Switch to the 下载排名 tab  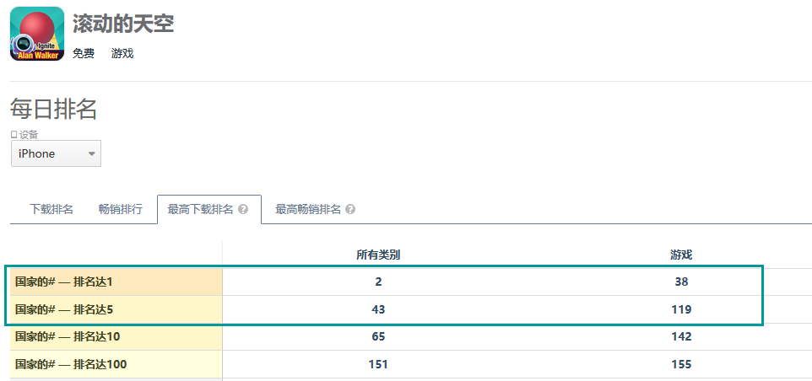point(51,209)
